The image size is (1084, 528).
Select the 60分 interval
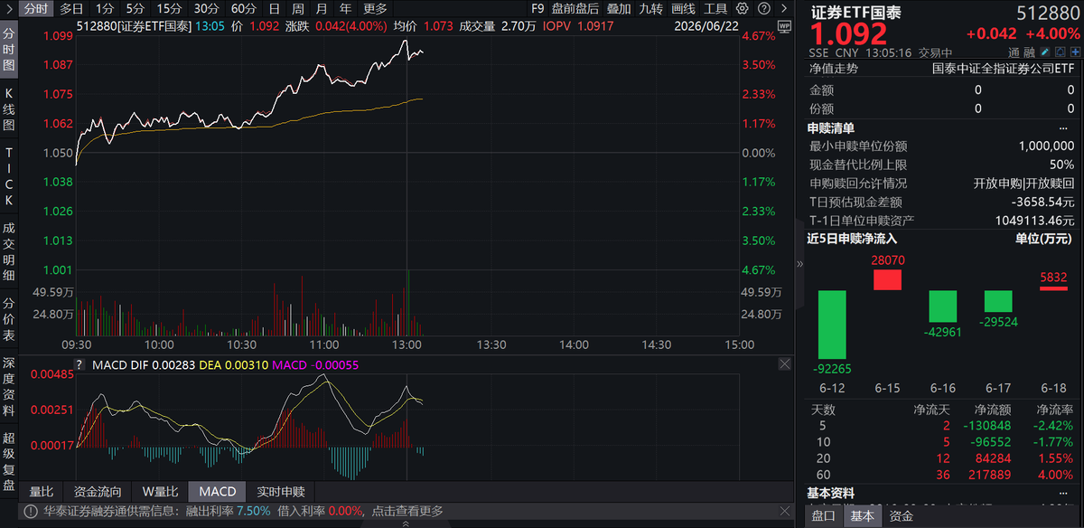pyautogui.click(x=243, y=8)
